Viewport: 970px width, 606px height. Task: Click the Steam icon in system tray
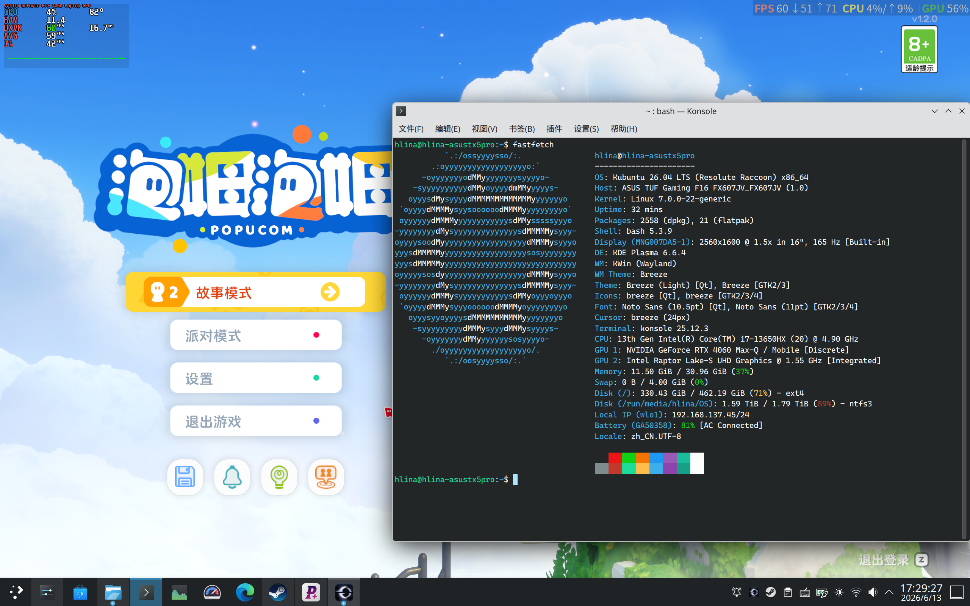770,592
